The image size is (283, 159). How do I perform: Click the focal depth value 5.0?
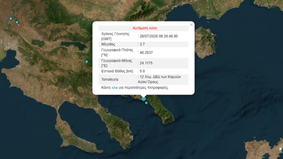click(142, 71)
